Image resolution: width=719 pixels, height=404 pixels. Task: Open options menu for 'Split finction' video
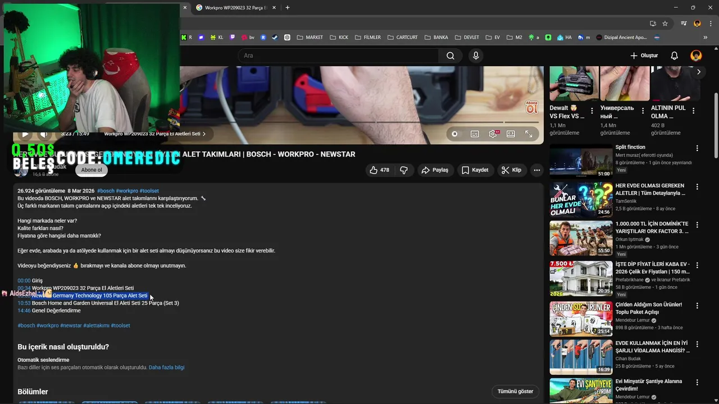pos(697,149)
